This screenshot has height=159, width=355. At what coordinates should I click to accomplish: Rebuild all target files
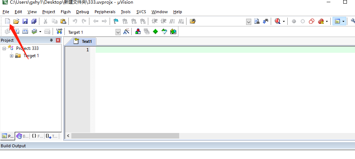click(x=25, y=32)
